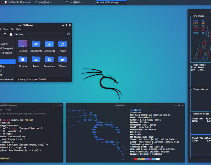The width and height of the screenshot is (211, 165).
Task: Click the CPU1 label in the usage monitor
Action: 196,23
